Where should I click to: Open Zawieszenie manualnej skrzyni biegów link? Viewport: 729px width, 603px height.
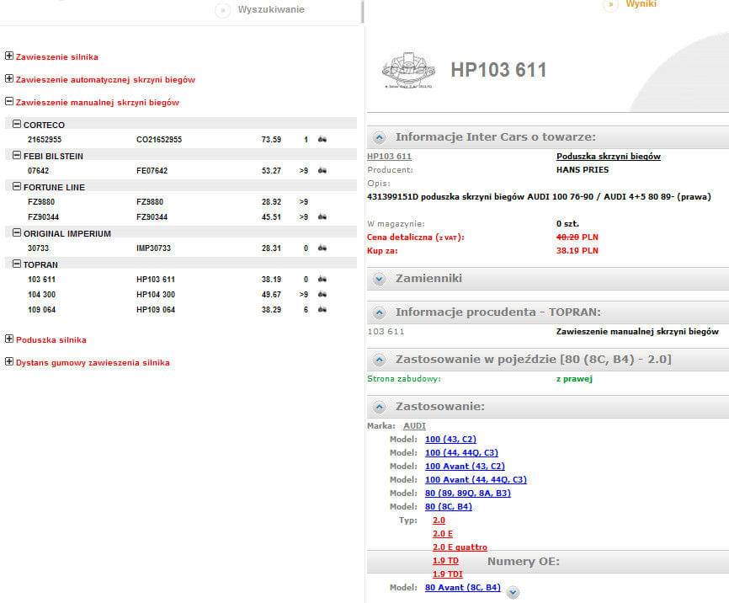click(98, 103)
